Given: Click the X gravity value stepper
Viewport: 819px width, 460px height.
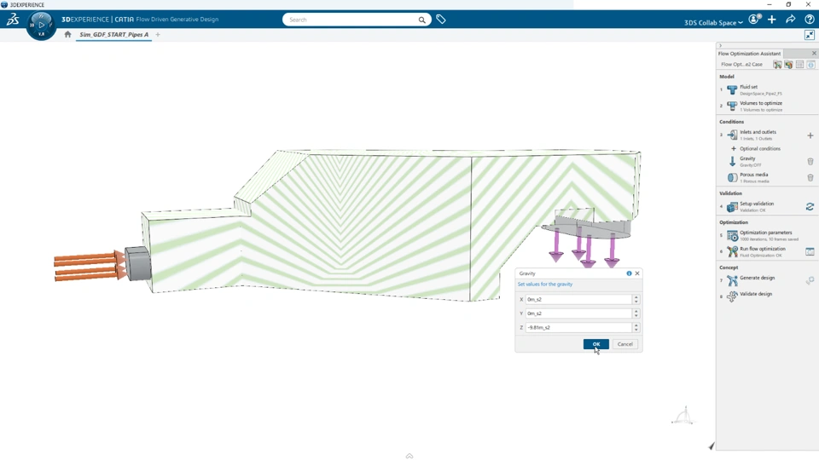Looking at the screenshot, I should click(636, 299).
